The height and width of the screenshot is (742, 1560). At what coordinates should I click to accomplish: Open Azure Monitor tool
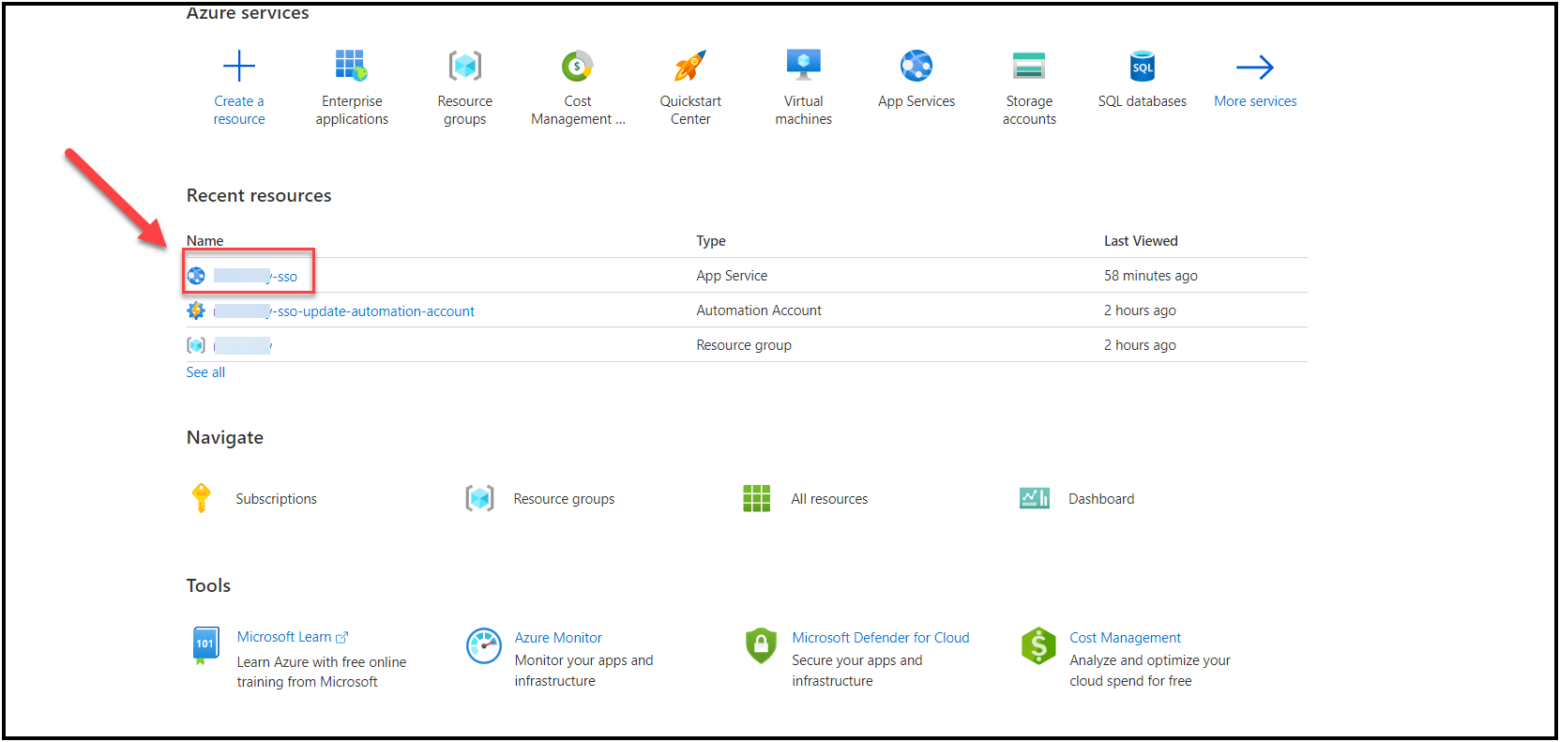(x=557, y=638)
